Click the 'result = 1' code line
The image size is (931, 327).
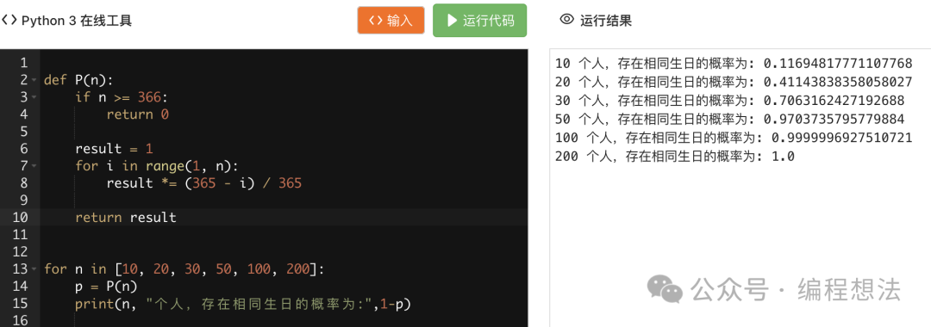tap(114, 149)
